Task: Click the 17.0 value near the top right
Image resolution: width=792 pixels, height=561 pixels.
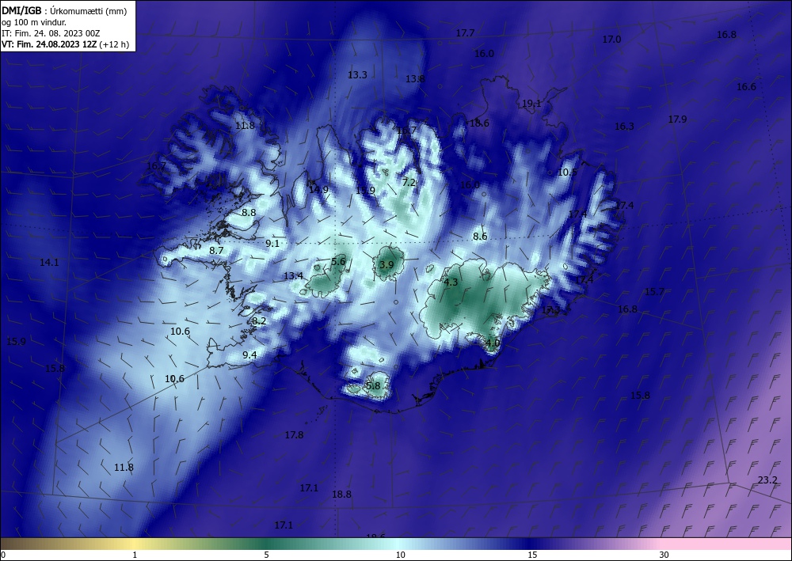Action: (x=611, y=40)
